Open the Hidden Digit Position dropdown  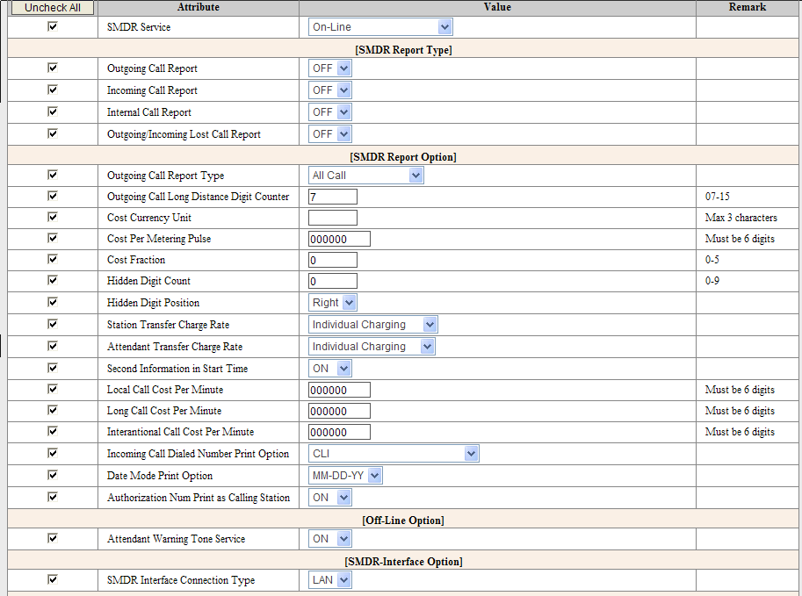click(333, 303)
